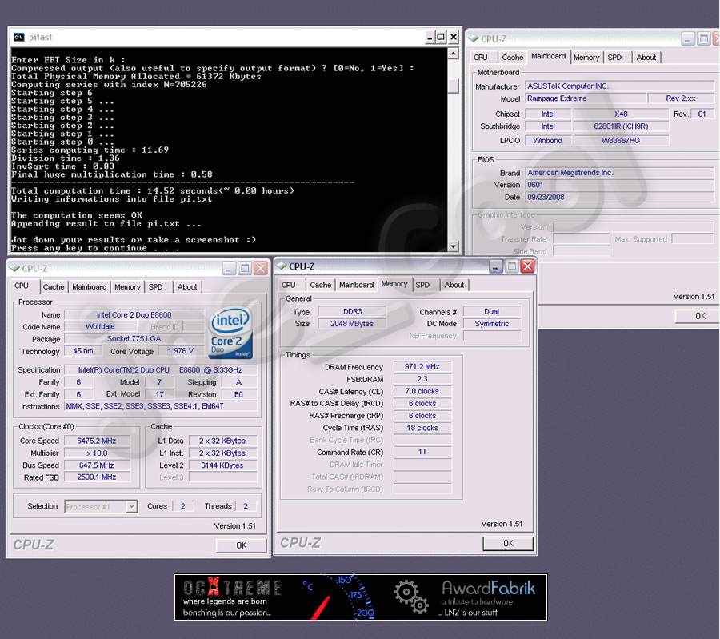Click the FSB:DRAM 2:3 value
This screenshot has height=639, width=720.
(x=422, y=379)
